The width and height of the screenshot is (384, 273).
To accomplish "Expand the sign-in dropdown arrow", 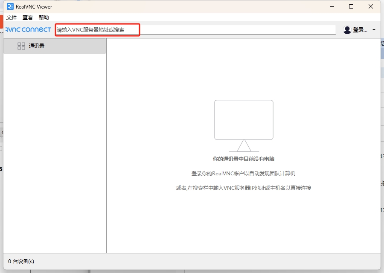I will (374, 30).
